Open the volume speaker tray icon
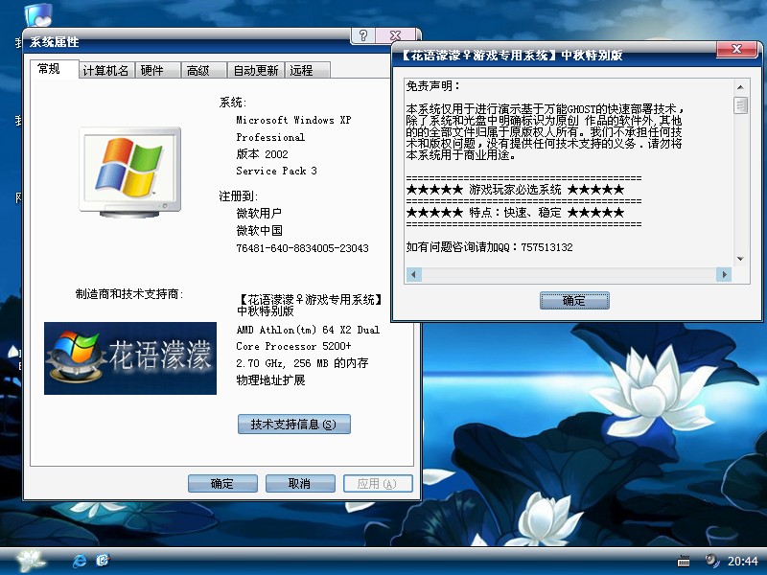Viewport: 767px width, 575px height. coord(711,561)
